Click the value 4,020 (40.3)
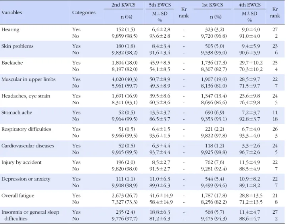288x224 pixels. (125, 79)
